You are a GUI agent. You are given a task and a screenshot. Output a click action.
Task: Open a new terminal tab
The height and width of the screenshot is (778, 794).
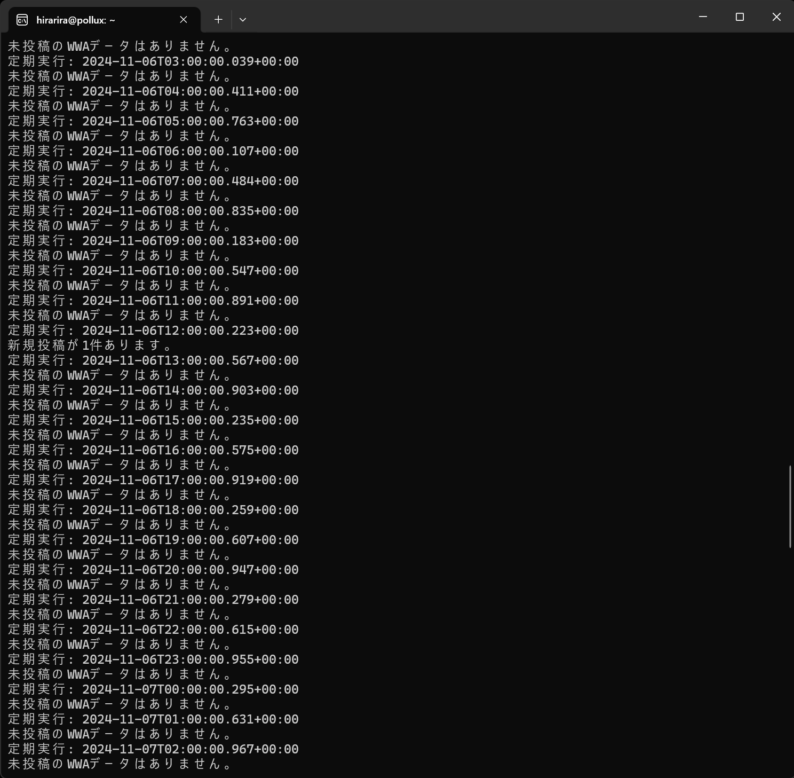[218, 20]
